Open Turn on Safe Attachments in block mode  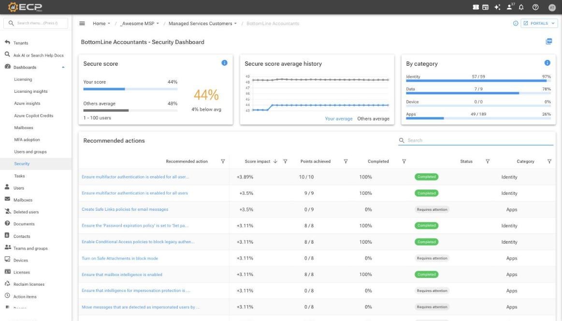(x=120, y=258)
